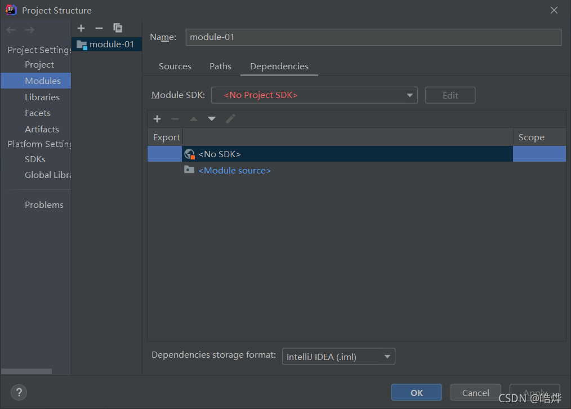The height and width of the screenshot is (409, 571).
Task: Switch to the Sources tab
Action: tap(175, 66)
